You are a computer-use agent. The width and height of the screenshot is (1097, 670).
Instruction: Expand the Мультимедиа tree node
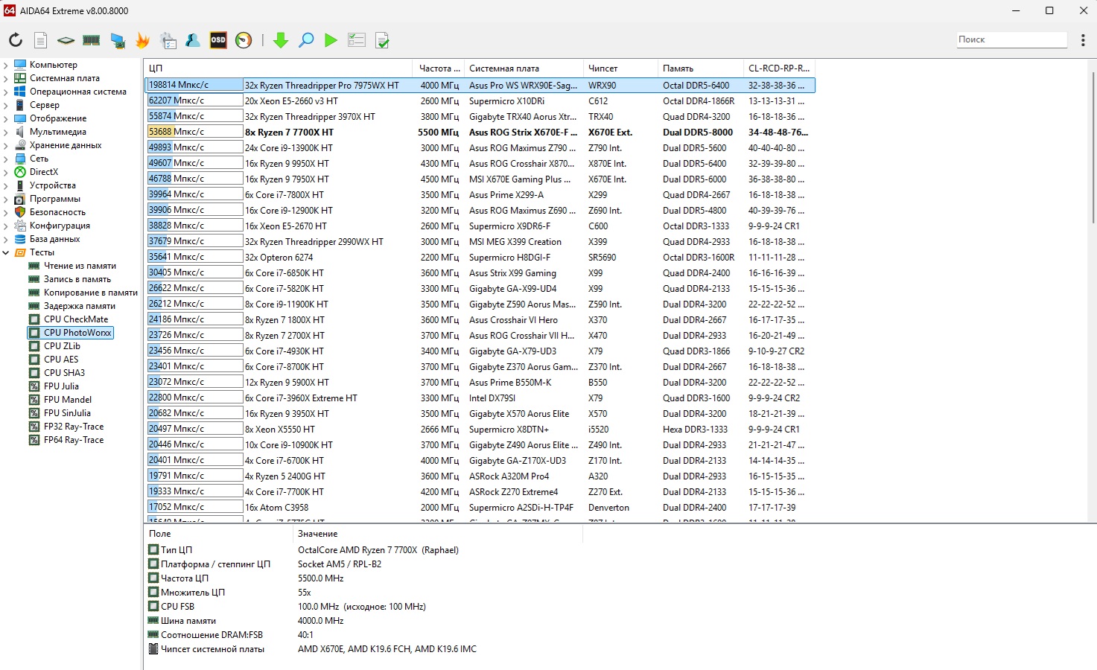click(x=6, y=132)
